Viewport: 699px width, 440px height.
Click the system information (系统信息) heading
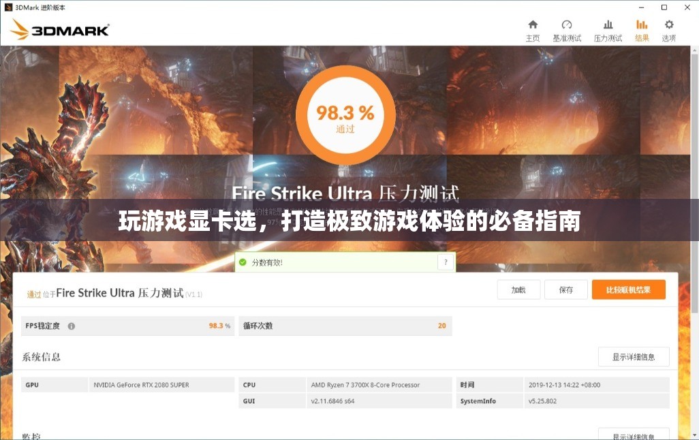(41, 357)
